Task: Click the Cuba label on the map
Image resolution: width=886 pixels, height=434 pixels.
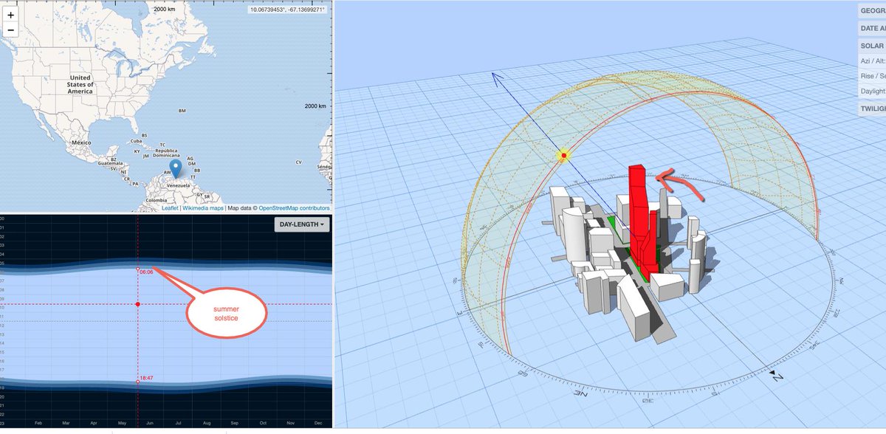Action: 135,141
